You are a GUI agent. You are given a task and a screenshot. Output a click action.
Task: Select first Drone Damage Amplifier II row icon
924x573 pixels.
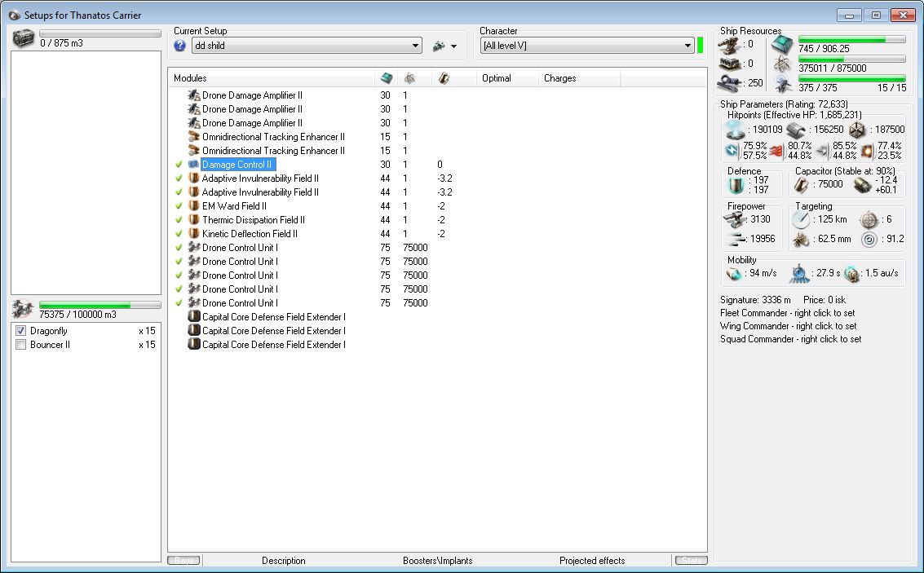click(194, 95)
